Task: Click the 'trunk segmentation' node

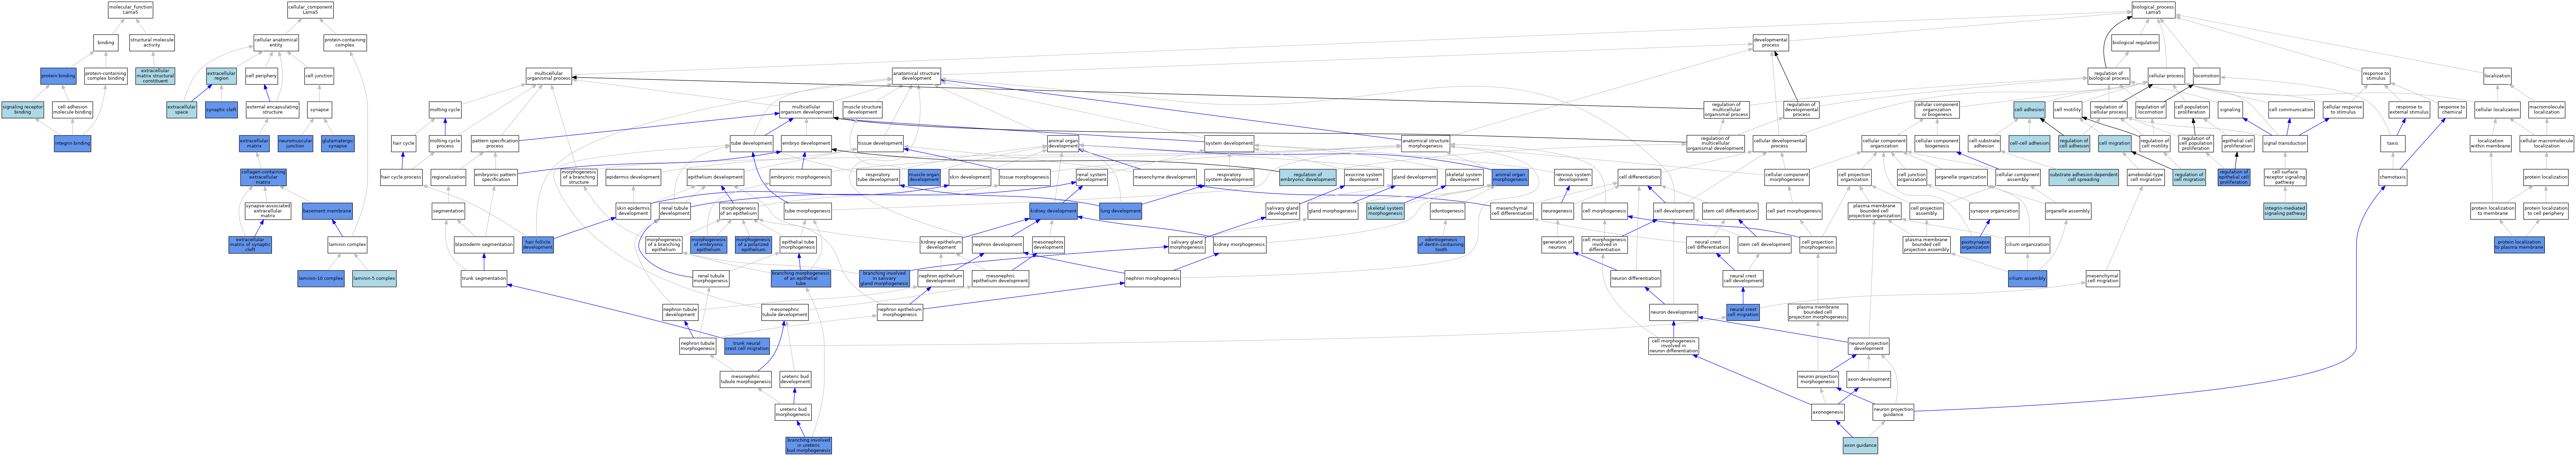Action: tap(484, 278)
